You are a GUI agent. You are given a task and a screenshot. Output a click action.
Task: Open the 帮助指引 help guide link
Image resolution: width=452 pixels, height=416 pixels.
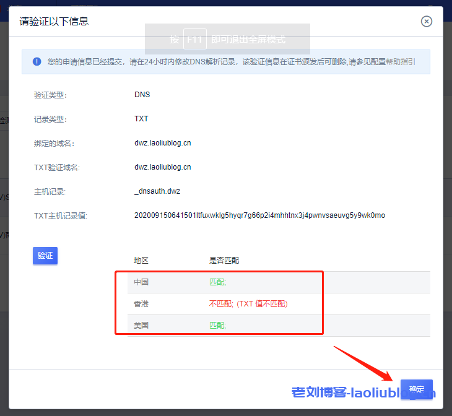point(401,62)
